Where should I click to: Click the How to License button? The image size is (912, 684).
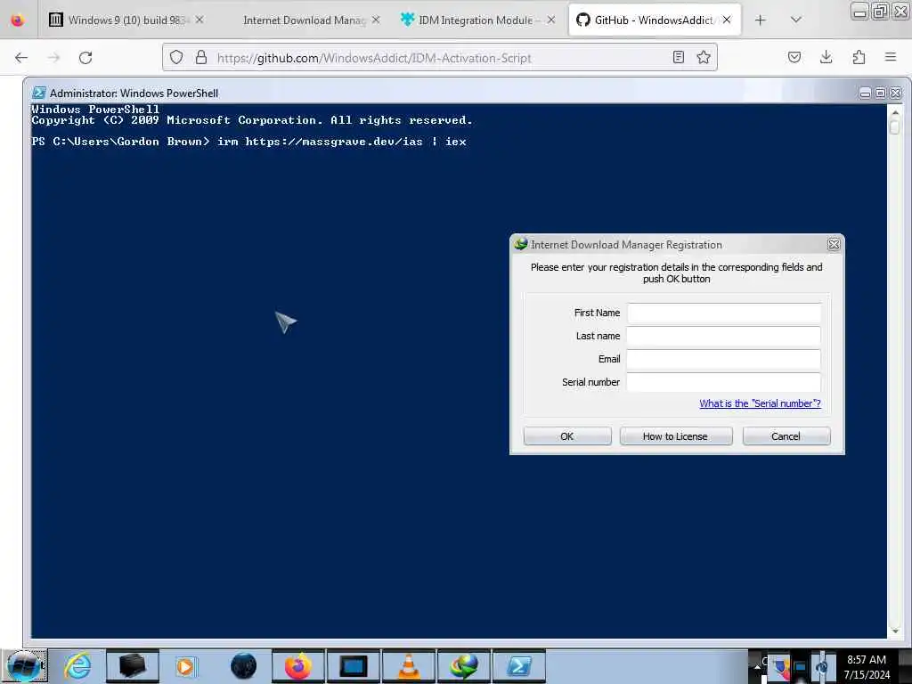click(675, 436)
